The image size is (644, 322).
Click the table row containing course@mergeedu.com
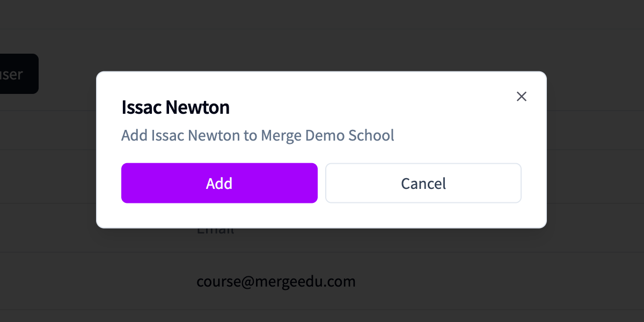point(322,281)
